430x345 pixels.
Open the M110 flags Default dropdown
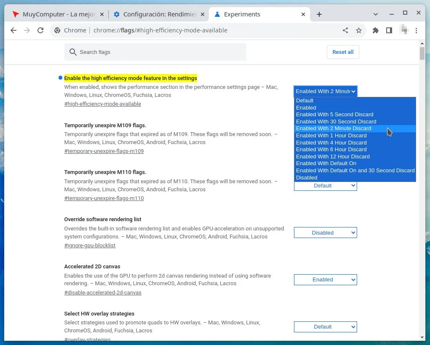coord(326,186)
